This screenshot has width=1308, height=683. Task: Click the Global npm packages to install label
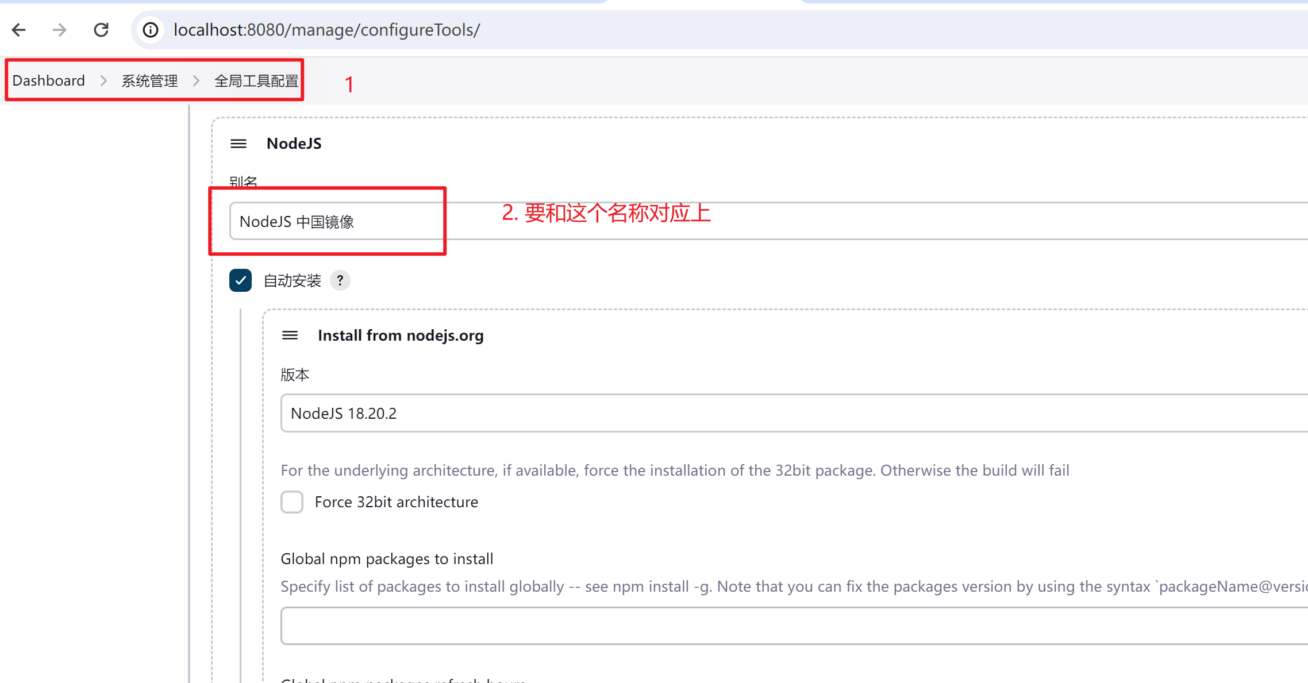(387, 559)
